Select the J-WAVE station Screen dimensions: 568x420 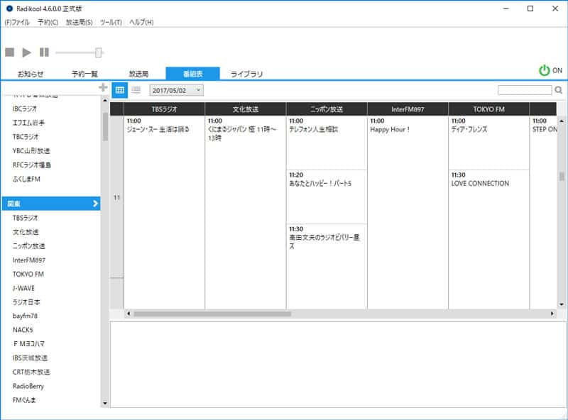(23, 288)
